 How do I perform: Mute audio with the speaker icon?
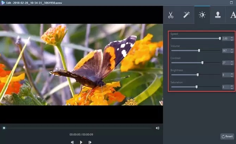tap(157, 128)
